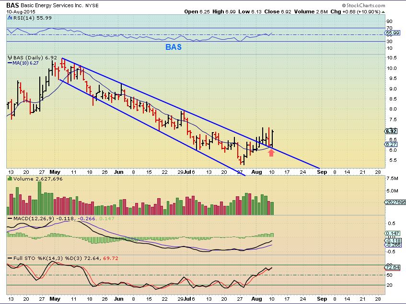This screenshot has width=406, height=304.
Task: Click the High 6.99 value
Action: click(224, 11)
